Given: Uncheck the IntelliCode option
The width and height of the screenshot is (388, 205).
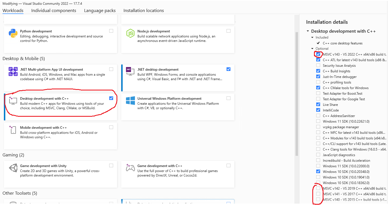Looking at the screenshot, I should coord(318,110).
